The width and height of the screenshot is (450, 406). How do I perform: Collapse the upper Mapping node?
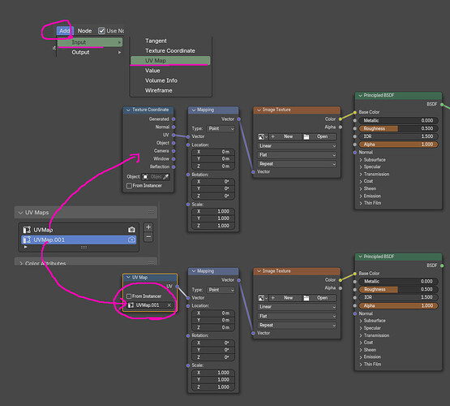pos(194,110)
